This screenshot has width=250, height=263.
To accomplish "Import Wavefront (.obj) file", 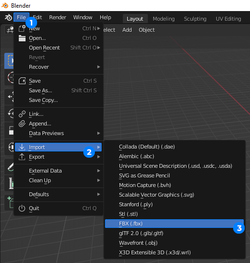I will coord(174,243).
